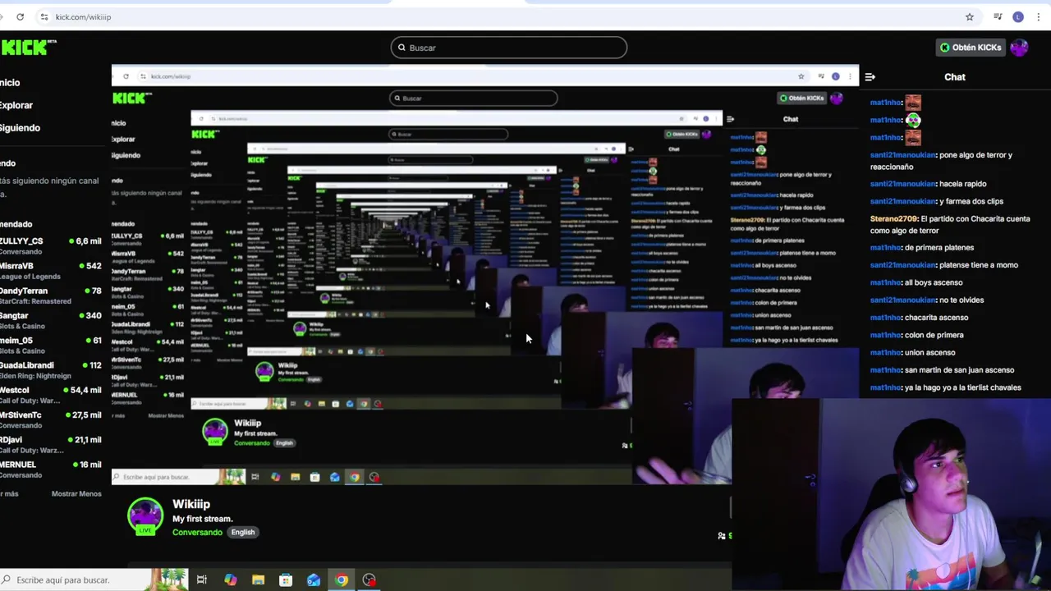Screen dimensions: 1051x591
Task: Open outermost Chrome three-dot menu
Action: pyautogui.click(x=1038, y=16)
